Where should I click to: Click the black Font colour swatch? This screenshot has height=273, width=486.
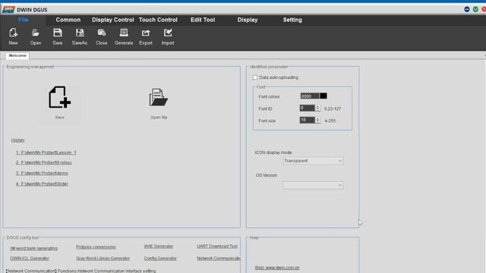[323, 96]
